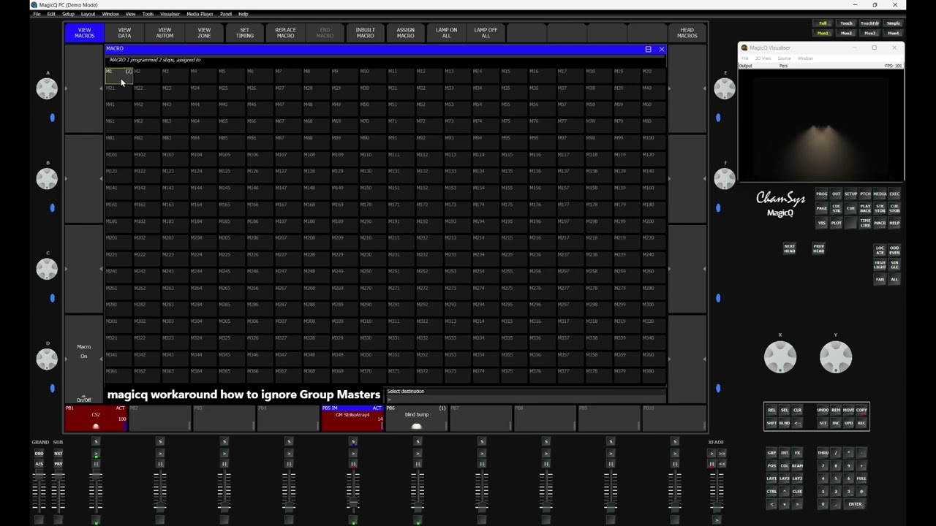
Task: Click the REC key
Action: [861, 423]
